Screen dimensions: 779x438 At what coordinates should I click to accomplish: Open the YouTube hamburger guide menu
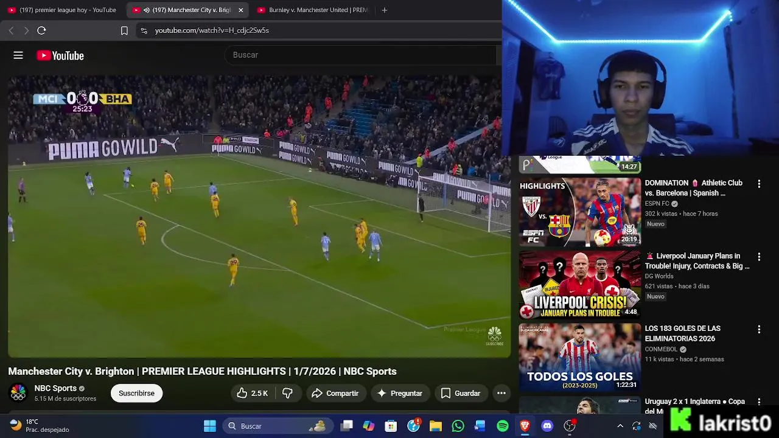pyautogui.click(x=18, y=55)
